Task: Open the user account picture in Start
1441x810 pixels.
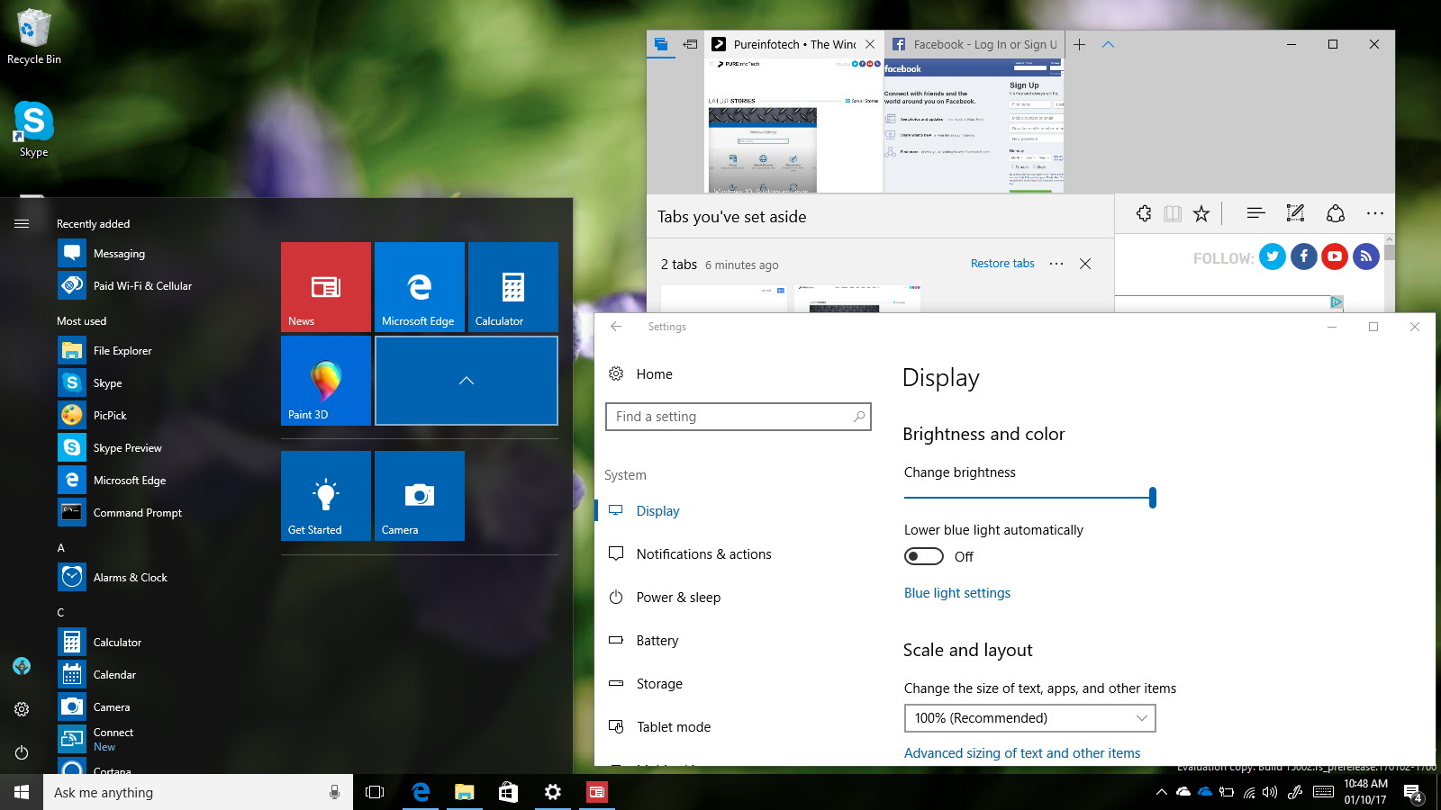Action: point(22,666)
